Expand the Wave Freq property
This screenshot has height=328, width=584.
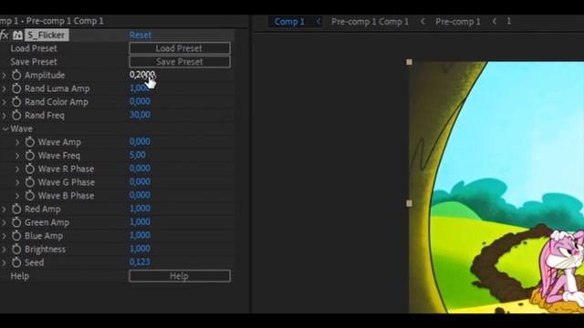click(17, 156)
